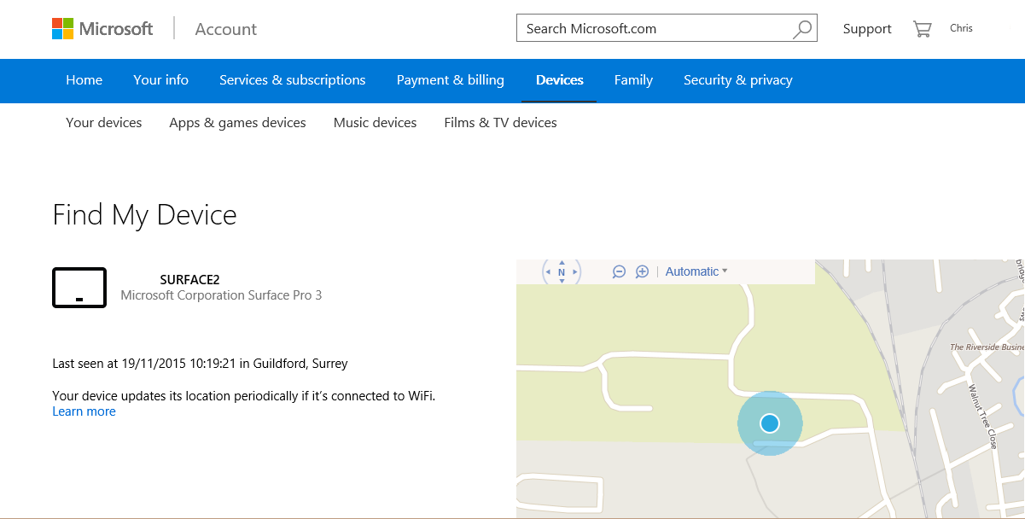Click the Microsoft logo
This screenshot has width=1025, height=519.
click(102, 28)
